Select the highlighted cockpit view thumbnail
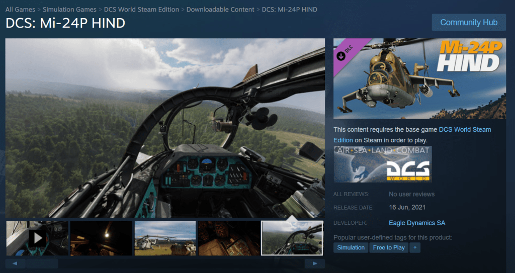515x273 pixels. click(292, 238)
